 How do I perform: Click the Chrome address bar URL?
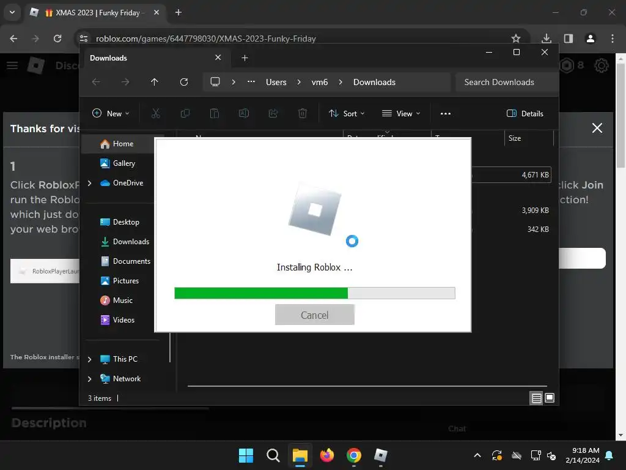pyautogui.click(x=206, y=39)
